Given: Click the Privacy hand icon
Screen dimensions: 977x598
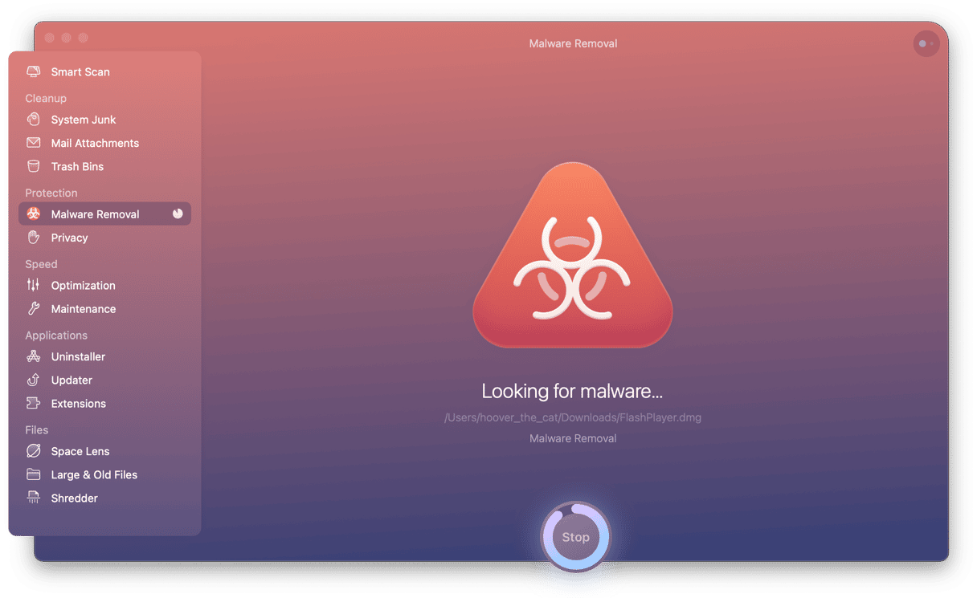Looking at the screenshot, I should pos(33,238).
